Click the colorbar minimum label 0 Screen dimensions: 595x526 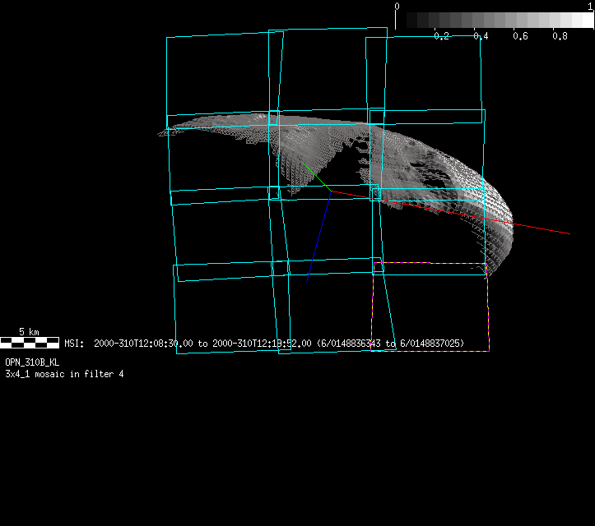[x=397, y=6]
